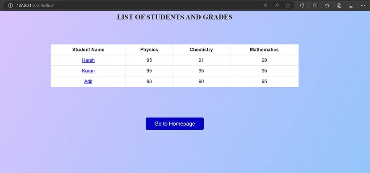The height and width of the screenshot is (173, 370).
Task: Click the Chemistry column header
Action: tap(201, 50)
